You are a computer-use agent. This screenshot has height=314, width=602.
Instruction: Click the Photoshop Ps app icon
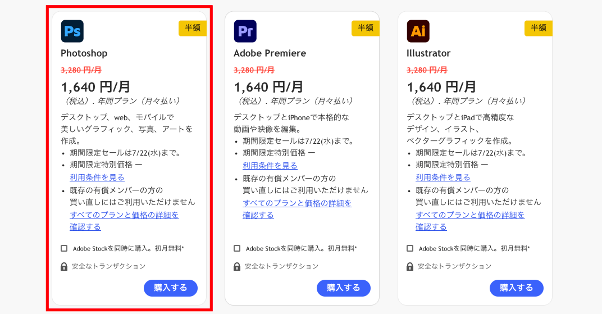[72, 31]
